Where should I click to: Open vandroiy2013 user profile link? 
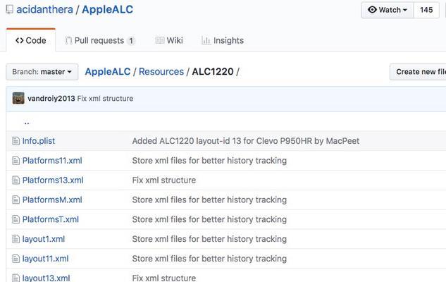coord(51,99)
